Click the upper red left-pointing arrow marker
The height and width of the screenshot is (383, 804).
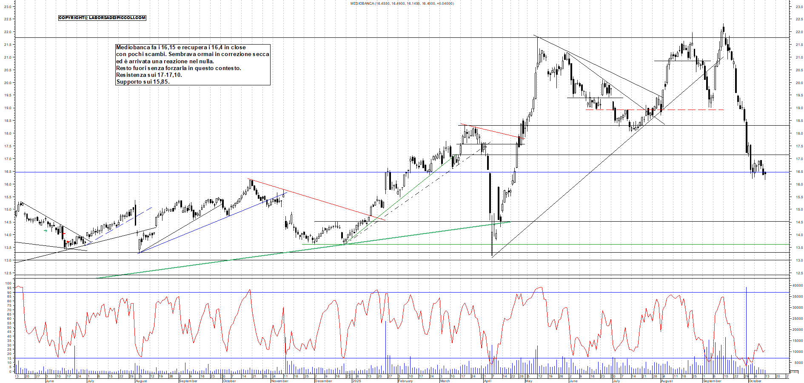[63, 234]
